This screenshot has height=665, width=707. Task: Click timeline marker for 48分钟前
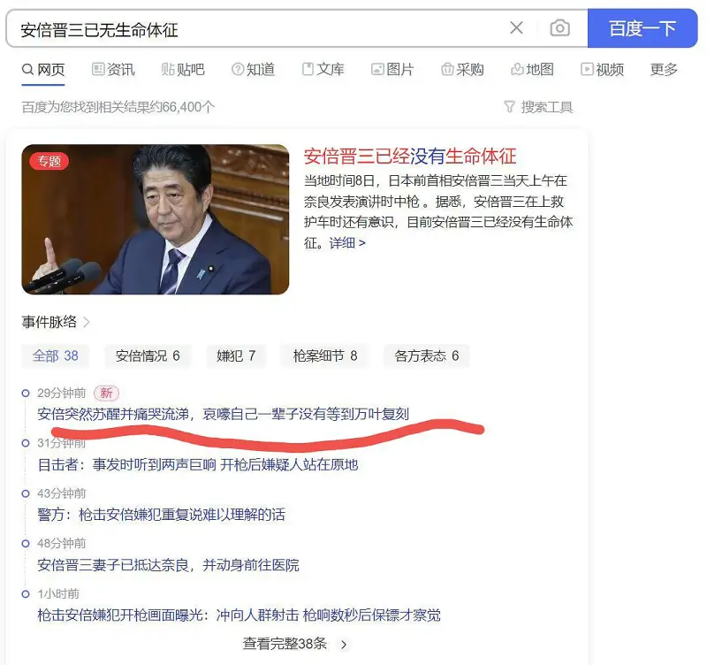pyautogui.click(x=26, y=544)
